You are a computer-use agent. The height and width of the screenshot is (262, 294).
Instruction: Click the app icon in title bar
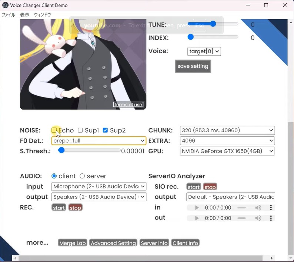[x=5, y=6]
